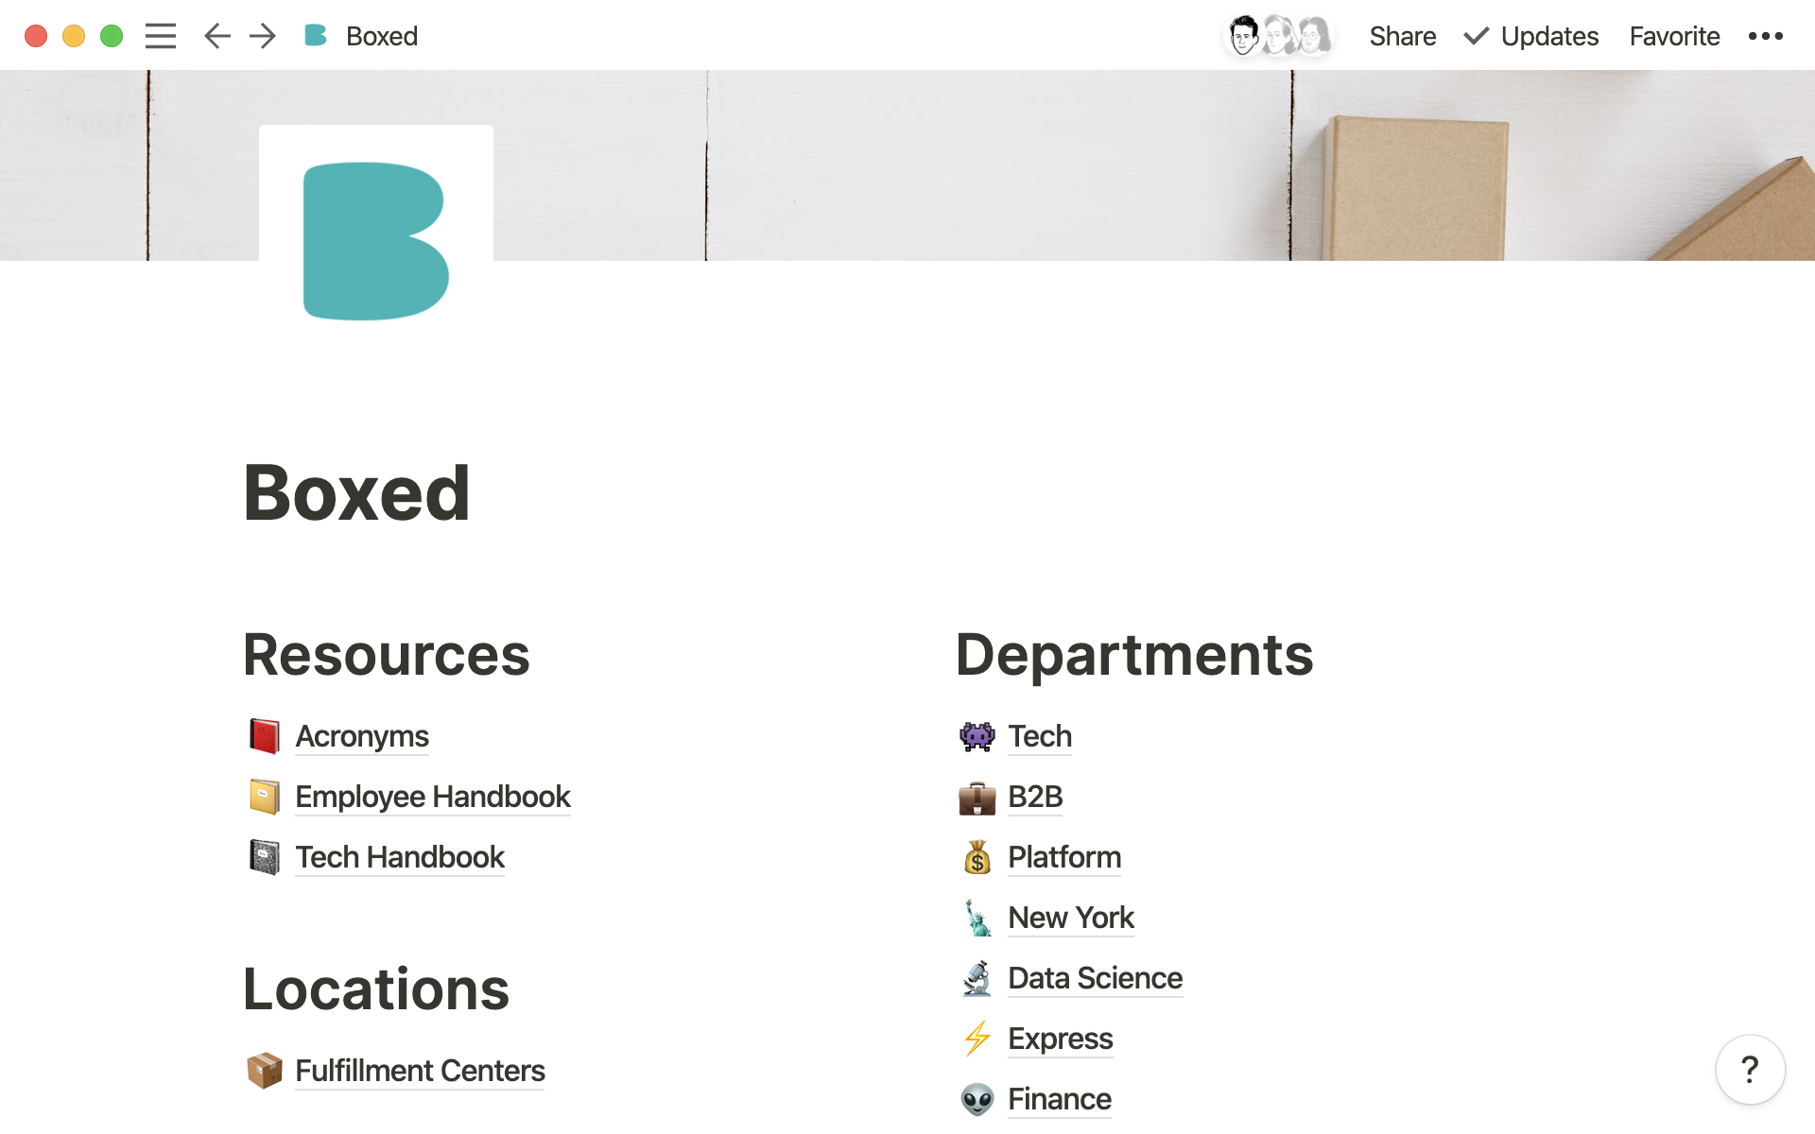The width and height of the screenshot is (1815, 1134).
Task: Open the New York department link
Action: [1070, 918]
